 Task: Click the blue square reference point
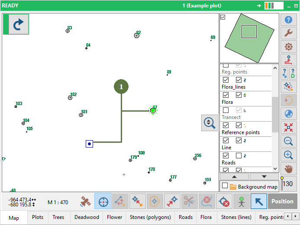click(89, 144)
